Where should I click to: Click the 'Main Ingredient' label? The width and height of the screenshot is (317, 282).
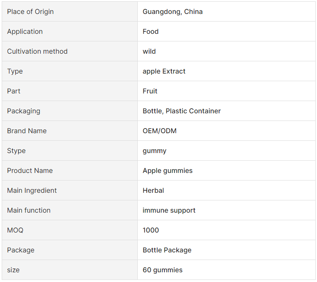32,191
